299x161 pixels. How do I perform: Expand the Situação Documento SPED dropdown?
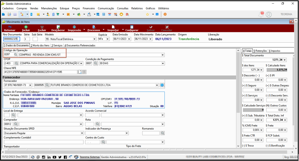[82, 133]
